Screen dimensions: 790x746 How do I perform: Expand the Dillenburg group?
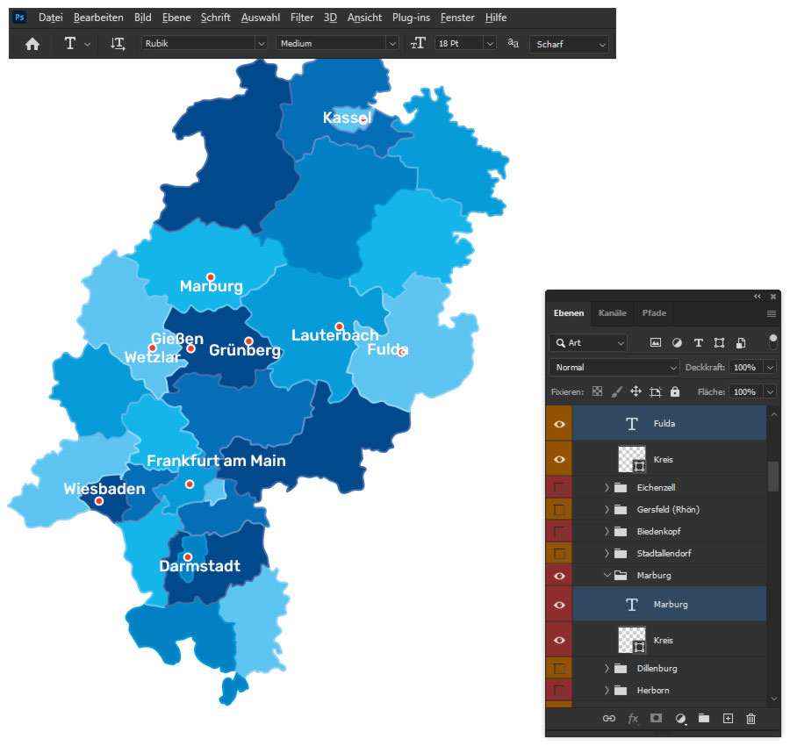[x=607, y=669]
